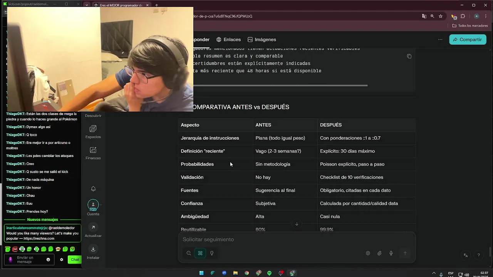Click the translate page icon in address bar
493x277 pixels.
(x=424, y=16)
